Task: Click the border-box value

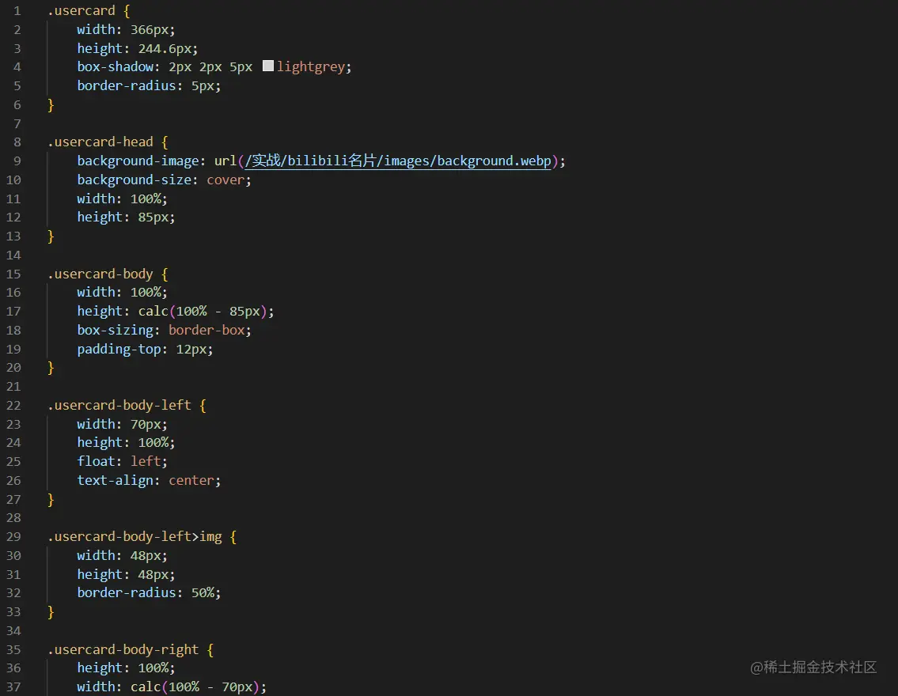Action: (x=207, y=331)
